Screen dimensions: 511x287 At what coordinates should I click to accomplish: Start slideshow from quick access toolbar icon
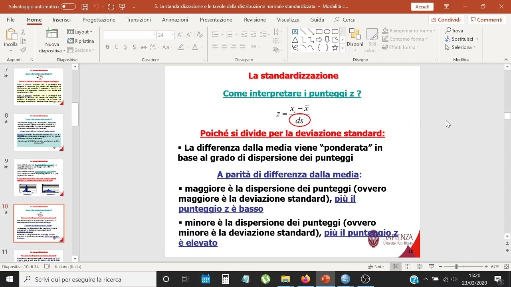coord(123,7)
